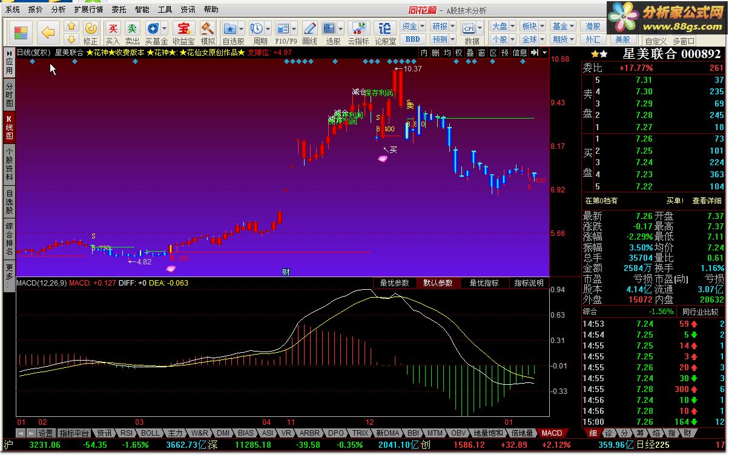Switch to 分时图 side tab
The height and width of the screenshot is (455, 729).
(9, 94)
